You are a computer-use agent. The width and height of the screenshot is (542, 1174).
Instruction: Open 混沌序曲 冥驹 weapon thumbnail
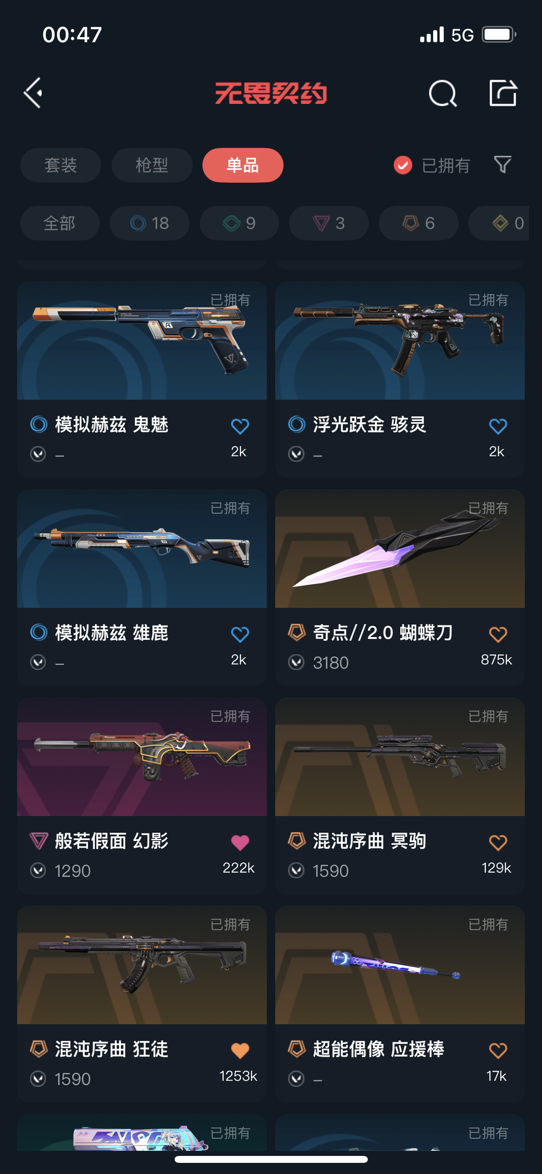point(400,757)
